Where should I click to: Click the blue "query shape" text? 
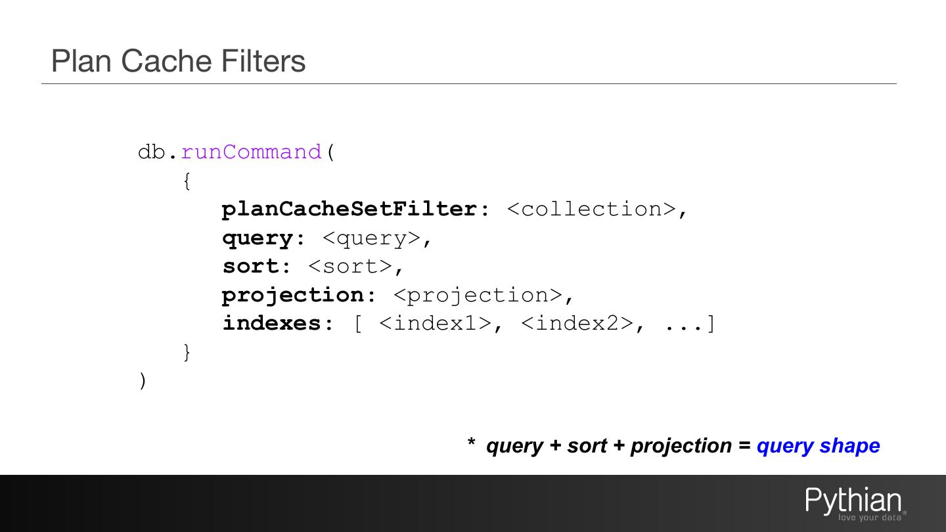[x=818, y=445]
